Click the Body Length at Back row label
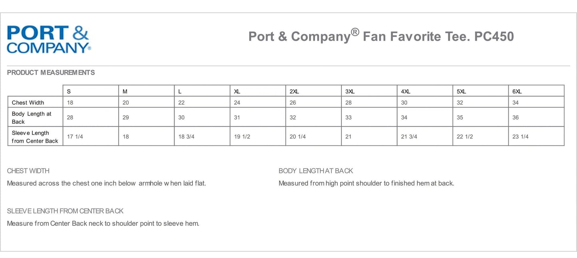The image size is (577, 258). [x=32, y=118]
